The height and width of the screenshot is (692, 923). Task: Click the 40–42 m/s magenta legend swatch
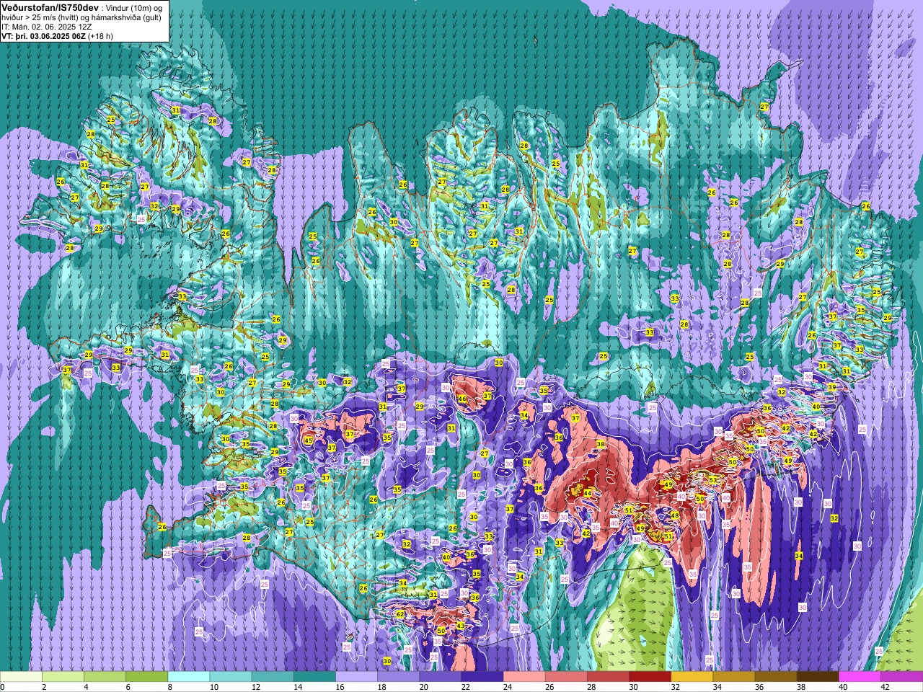860,677
